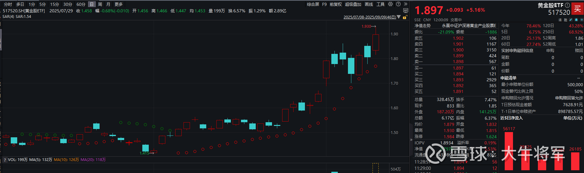The height and width of the screenshot is (173, 584).
Task: Click the 溢折率 0.19% value
Action: coord(490,143)
